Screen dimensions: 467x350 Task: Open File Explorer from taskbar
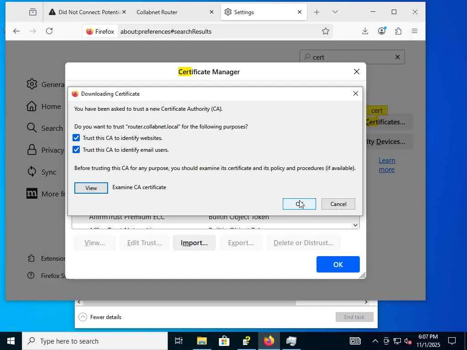[202, 341]
